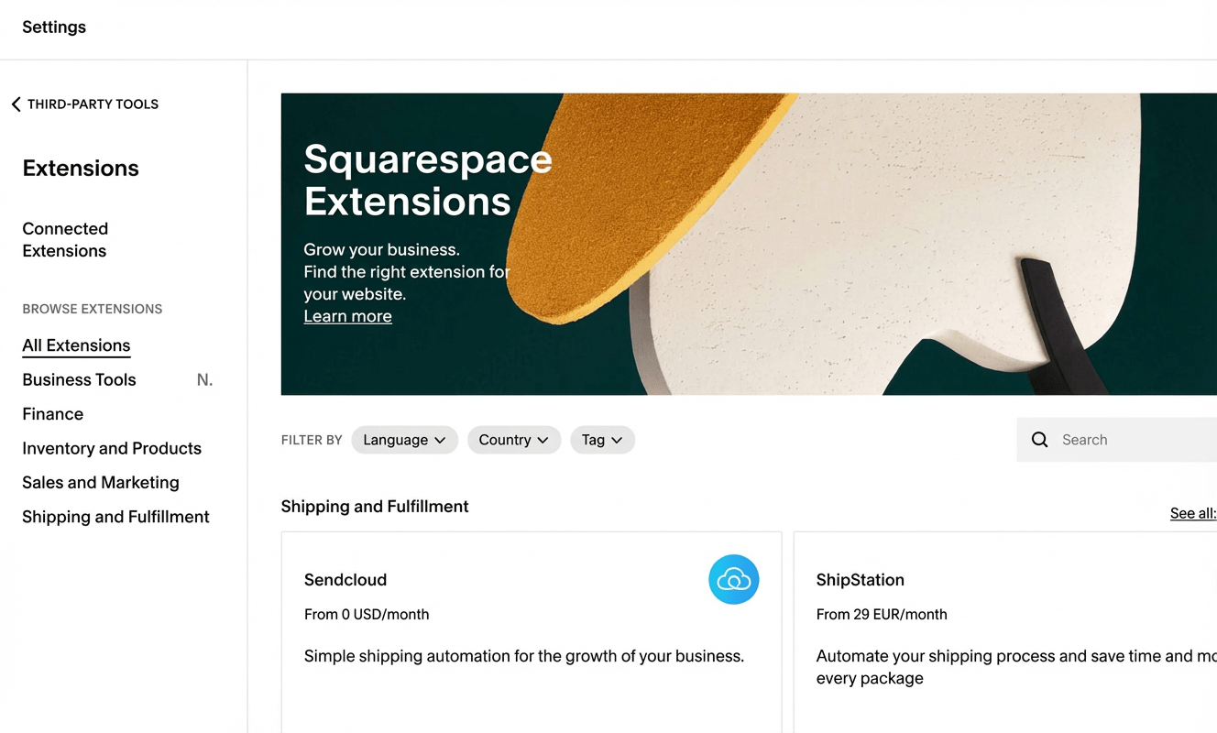The width and height of the screenshot is (1217, 733).
Task: Click See all for Shipping and Fulfillment
Action: pyautogui.click(x=1192, y=513)
